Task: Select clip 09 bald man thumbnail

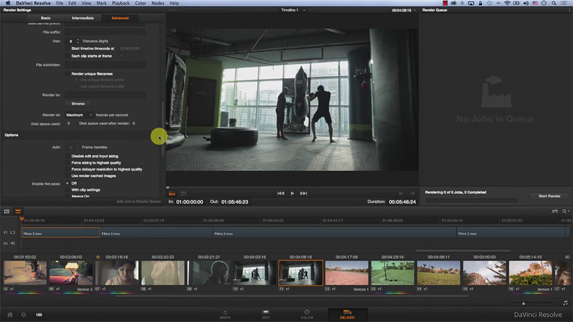Action: tap(209, 273)
